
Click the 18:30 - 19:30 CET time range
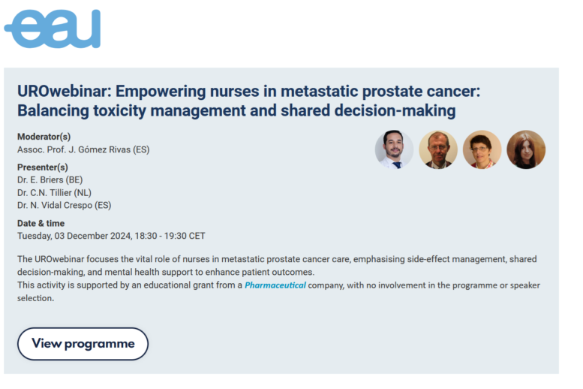pyautogui.click(x=170, y=236)
